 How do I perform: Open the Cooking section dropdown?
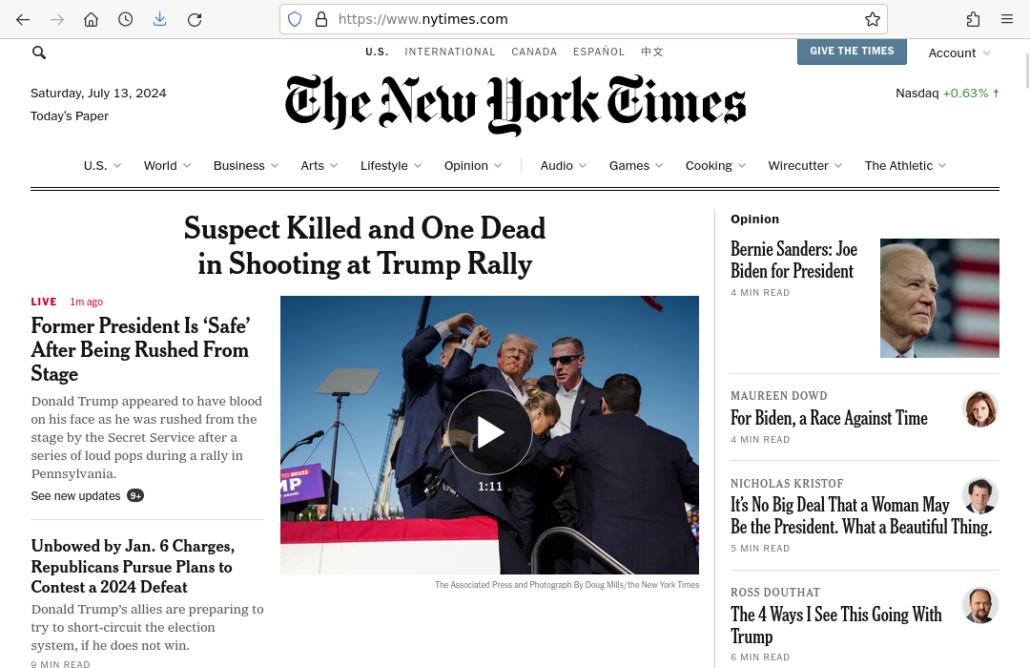715,165
